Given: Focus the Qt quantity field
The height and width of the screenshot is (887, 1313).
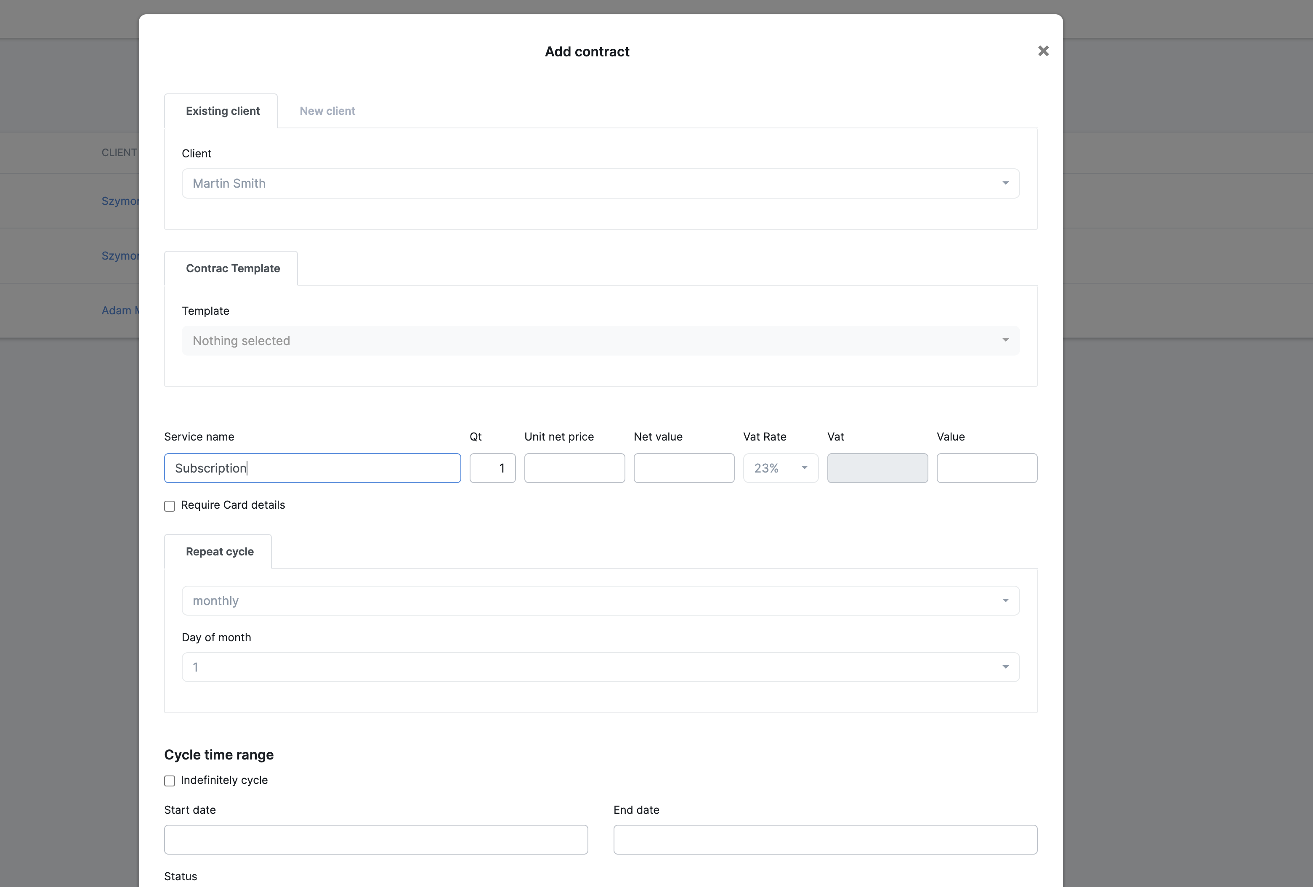Looking at the screenshot, I should coord(492,468).
